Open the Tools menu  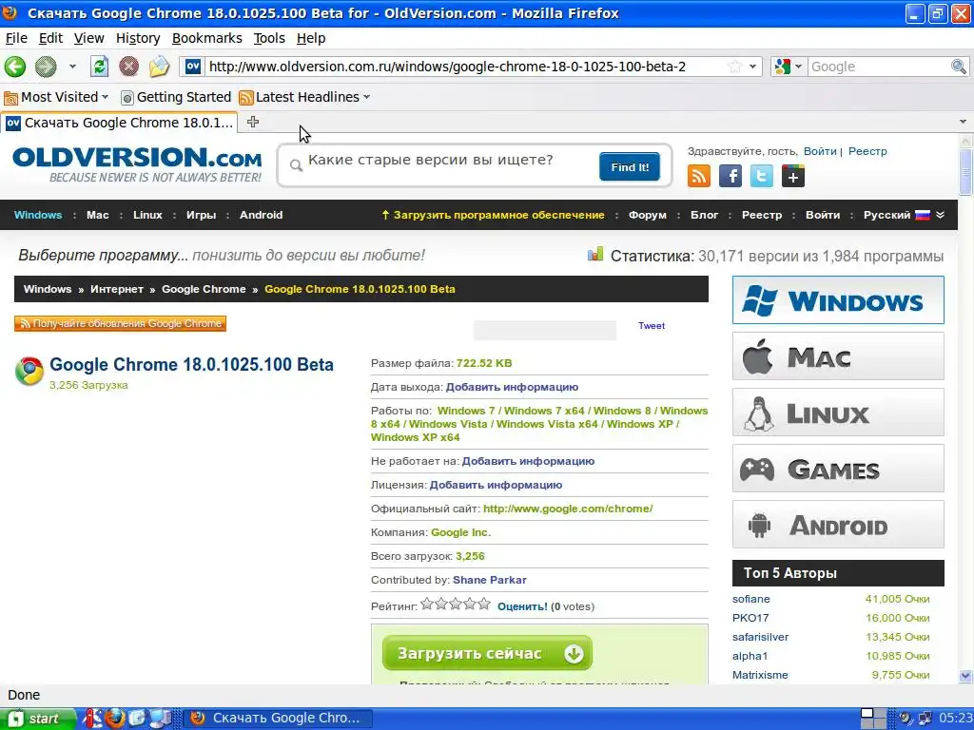(269, 38)
